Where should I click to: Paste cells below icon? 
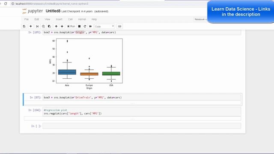point(49,27)
